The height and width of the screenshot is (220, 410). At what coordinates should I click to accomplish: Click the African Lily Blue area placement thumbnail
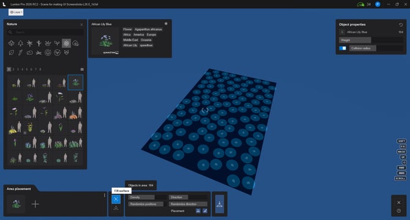click(x=16, y=204)
